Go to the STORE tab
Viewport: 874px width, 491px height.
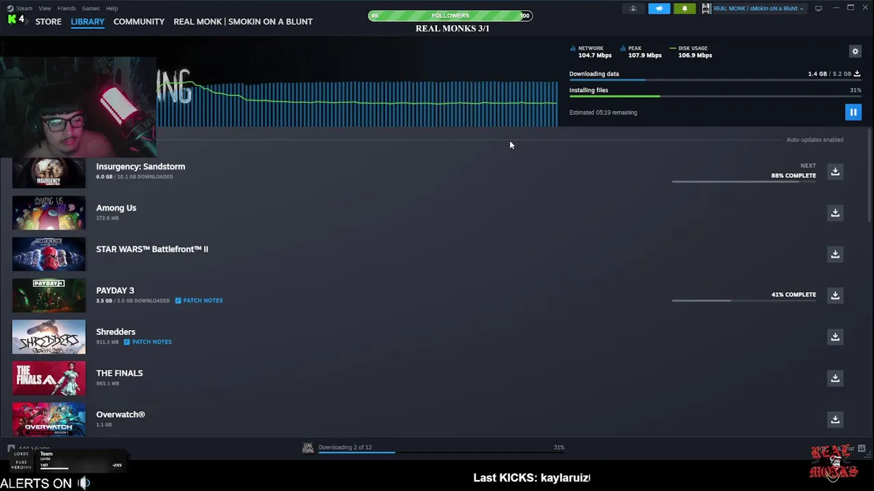(48, 22)
